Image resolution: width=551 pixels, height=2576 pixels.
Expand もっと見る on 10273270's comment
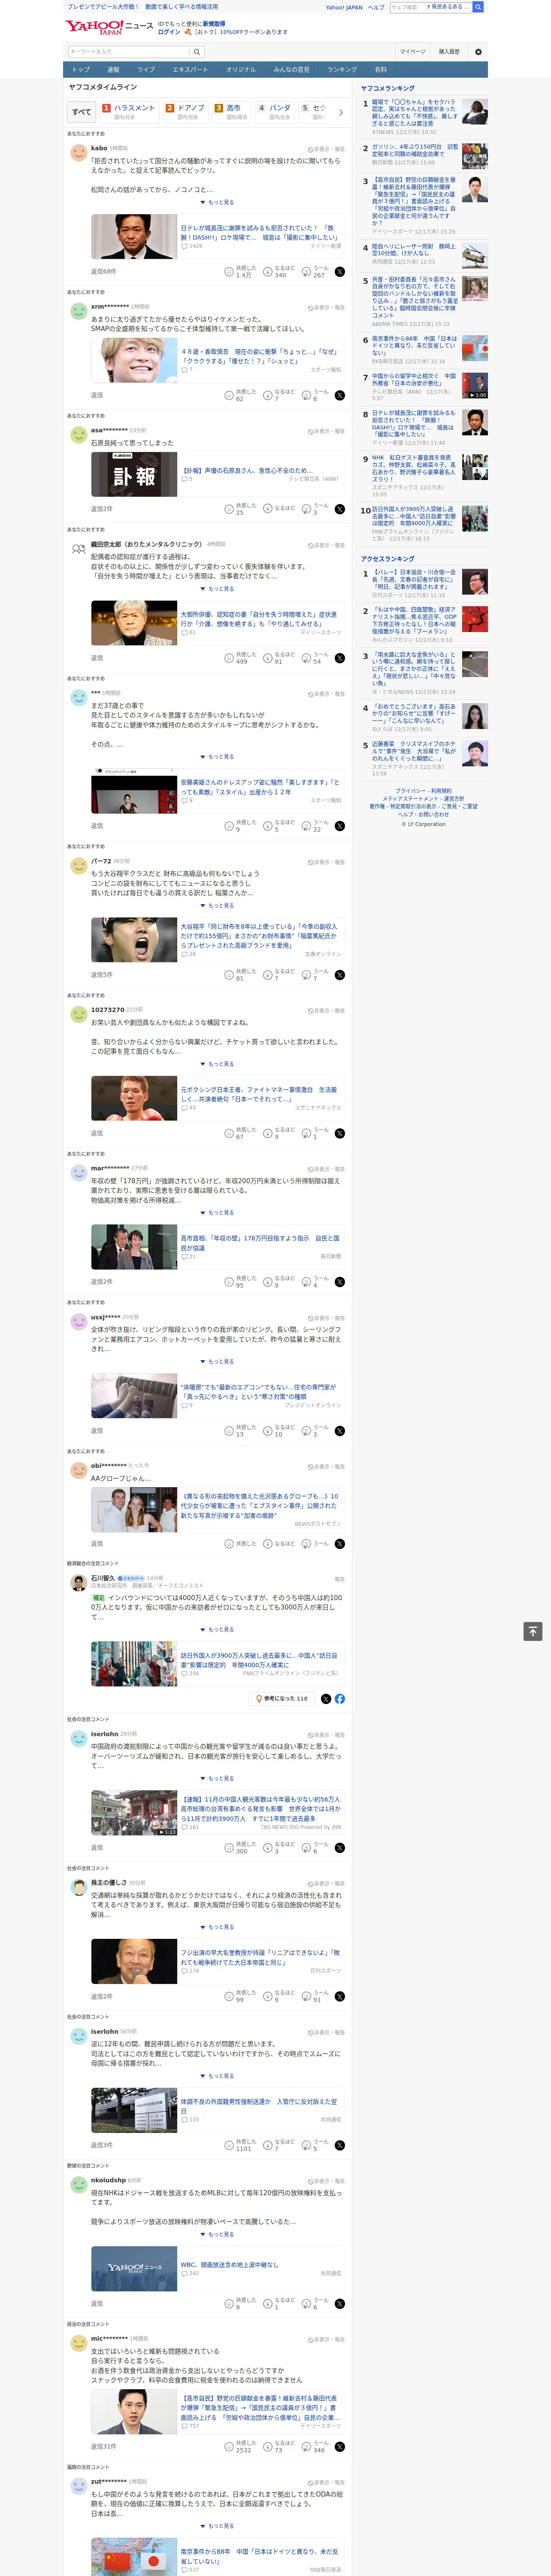pyautogui.click(x=217, y=1064)
